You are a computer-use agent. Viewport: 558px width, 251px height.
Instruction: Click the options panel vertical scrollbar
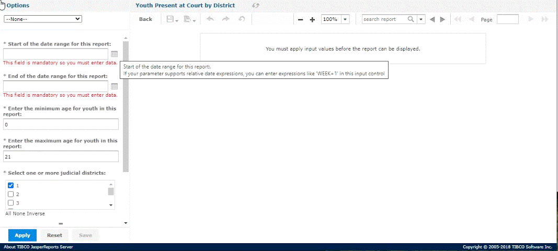pyautogui.click(x=126, y=105)
